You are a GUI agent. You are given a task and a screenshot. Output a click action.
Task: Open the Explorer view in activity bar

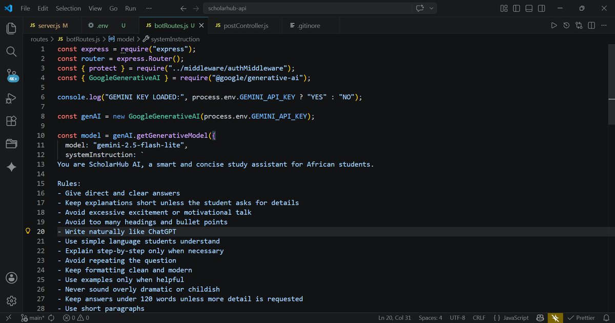click(x=11, y=28)
